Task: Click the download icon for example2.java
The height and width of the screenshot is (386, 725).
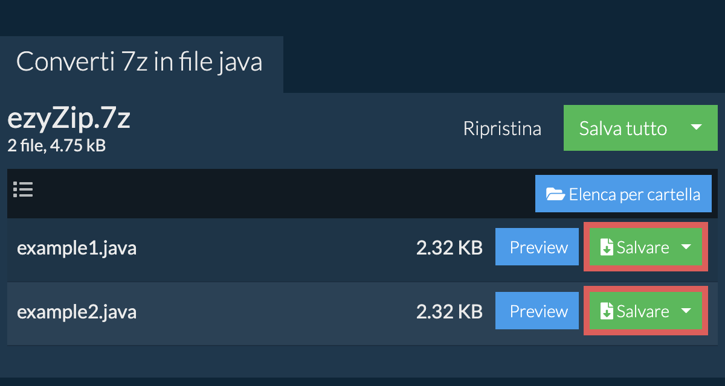Action: [606, 311]
